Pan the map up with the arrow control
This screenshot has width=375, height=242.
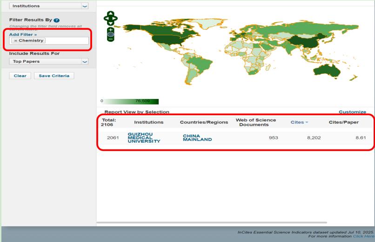coord(110,13)
